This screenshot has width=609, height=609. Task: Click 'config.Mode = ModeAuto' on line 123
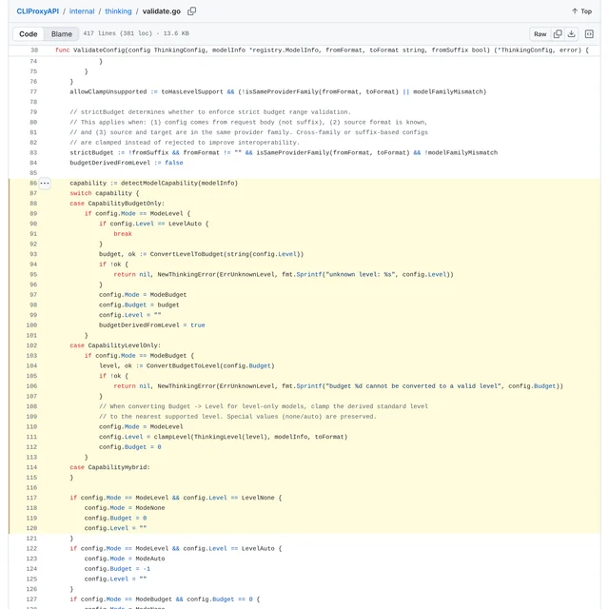(125, 559)
